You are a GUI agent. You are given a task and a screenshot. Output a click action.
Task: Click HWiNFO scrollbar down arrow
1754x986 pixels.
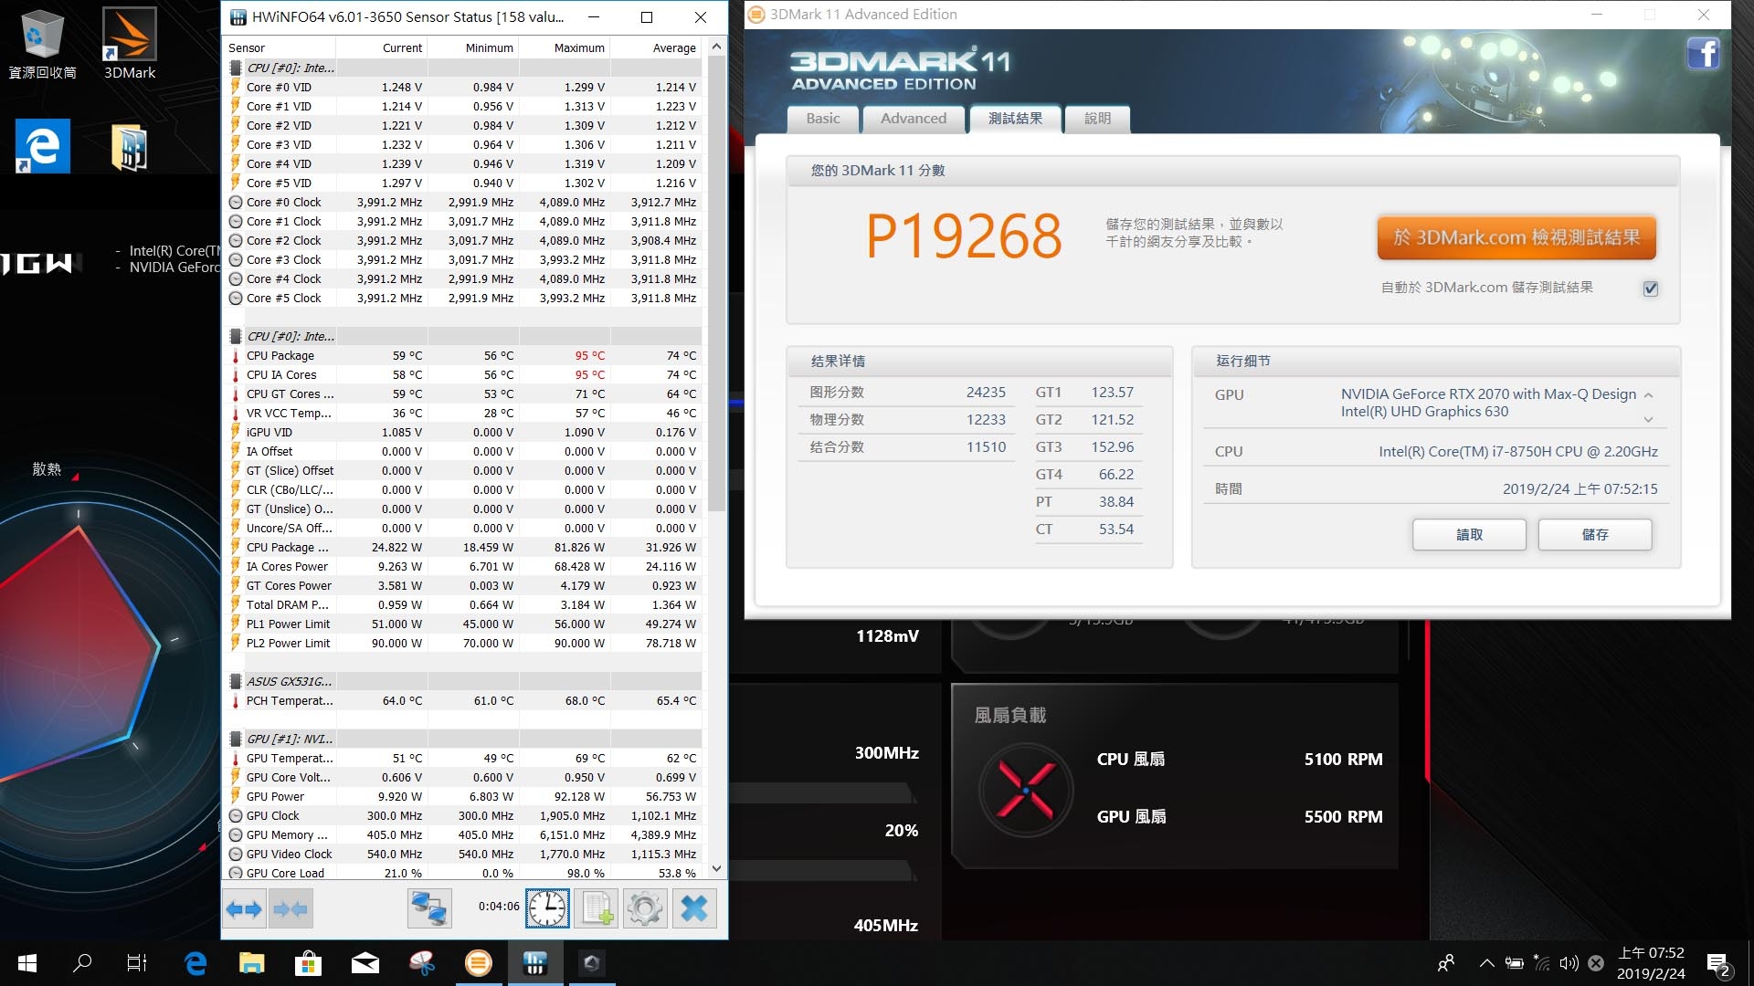point(716,869)
